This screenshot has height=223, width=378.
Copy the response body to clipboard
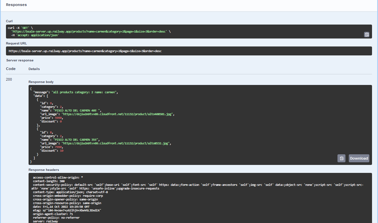coord(341,158)
